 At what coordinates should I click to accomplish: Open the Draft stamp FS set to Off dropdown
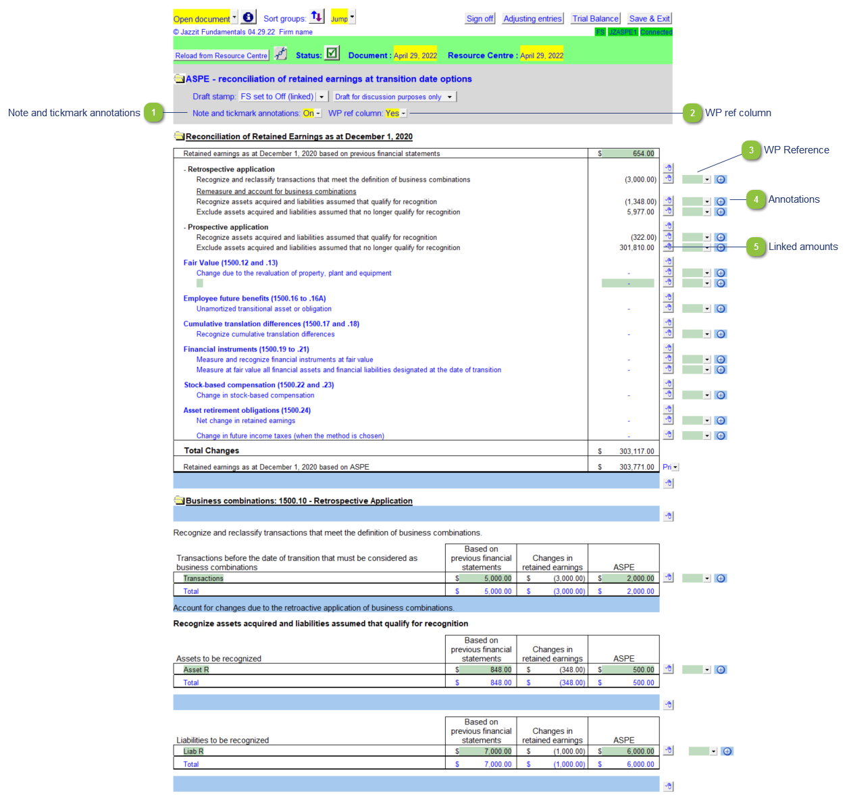pyautogui.click(x=321, y=97)
